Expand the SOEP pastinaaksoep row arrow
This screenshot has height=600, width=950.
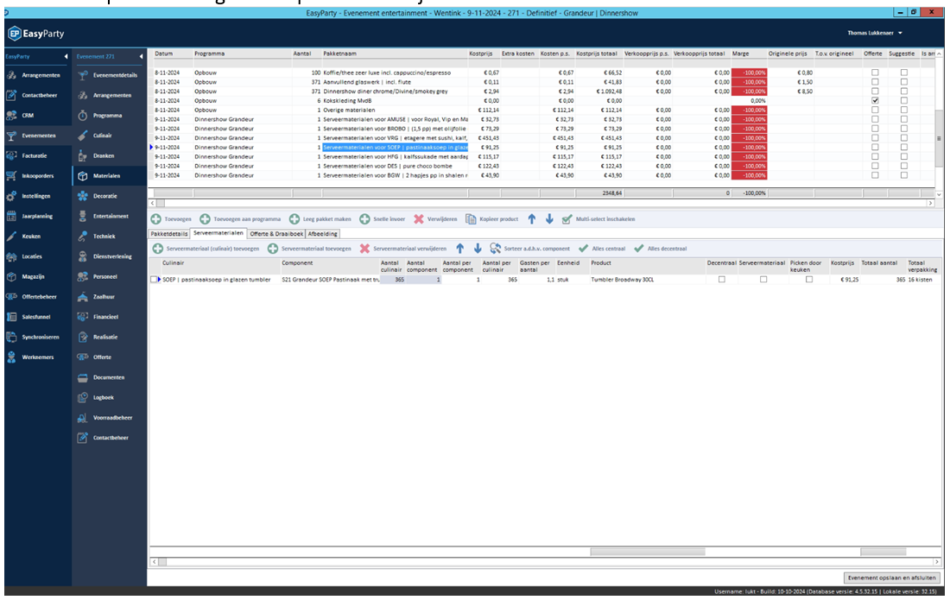(x=160, y=280)
